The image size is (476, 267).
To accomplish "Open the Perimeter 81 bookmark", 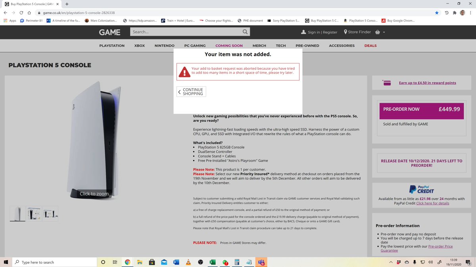I will click(31, 21).
